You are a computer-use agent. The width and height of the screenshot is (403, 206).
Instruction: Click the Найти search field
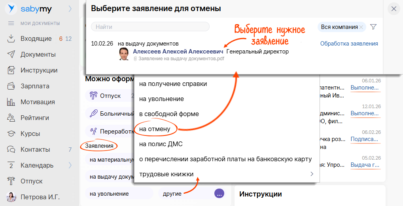pos(150,27)
